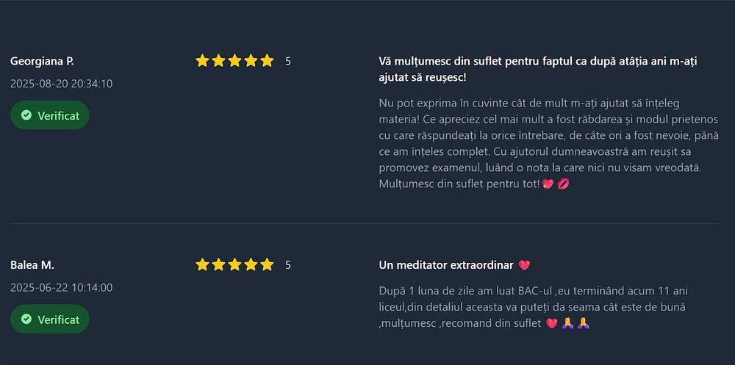Click the Verificat badge under Balea M.
Image resolution: width=735 pixels, height=365 pixels.
[50, 319]
